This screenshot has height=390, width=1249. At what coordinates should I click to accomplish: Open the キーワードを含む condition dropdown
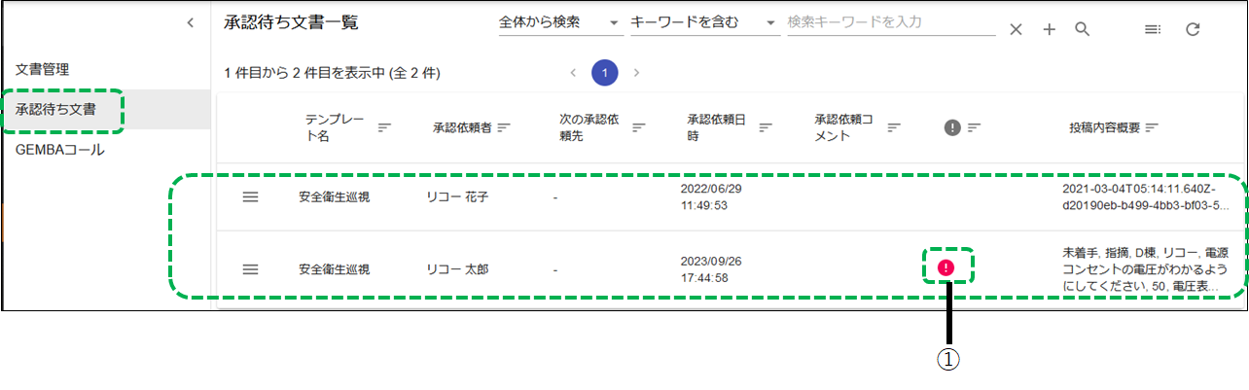tap(703, 22)
